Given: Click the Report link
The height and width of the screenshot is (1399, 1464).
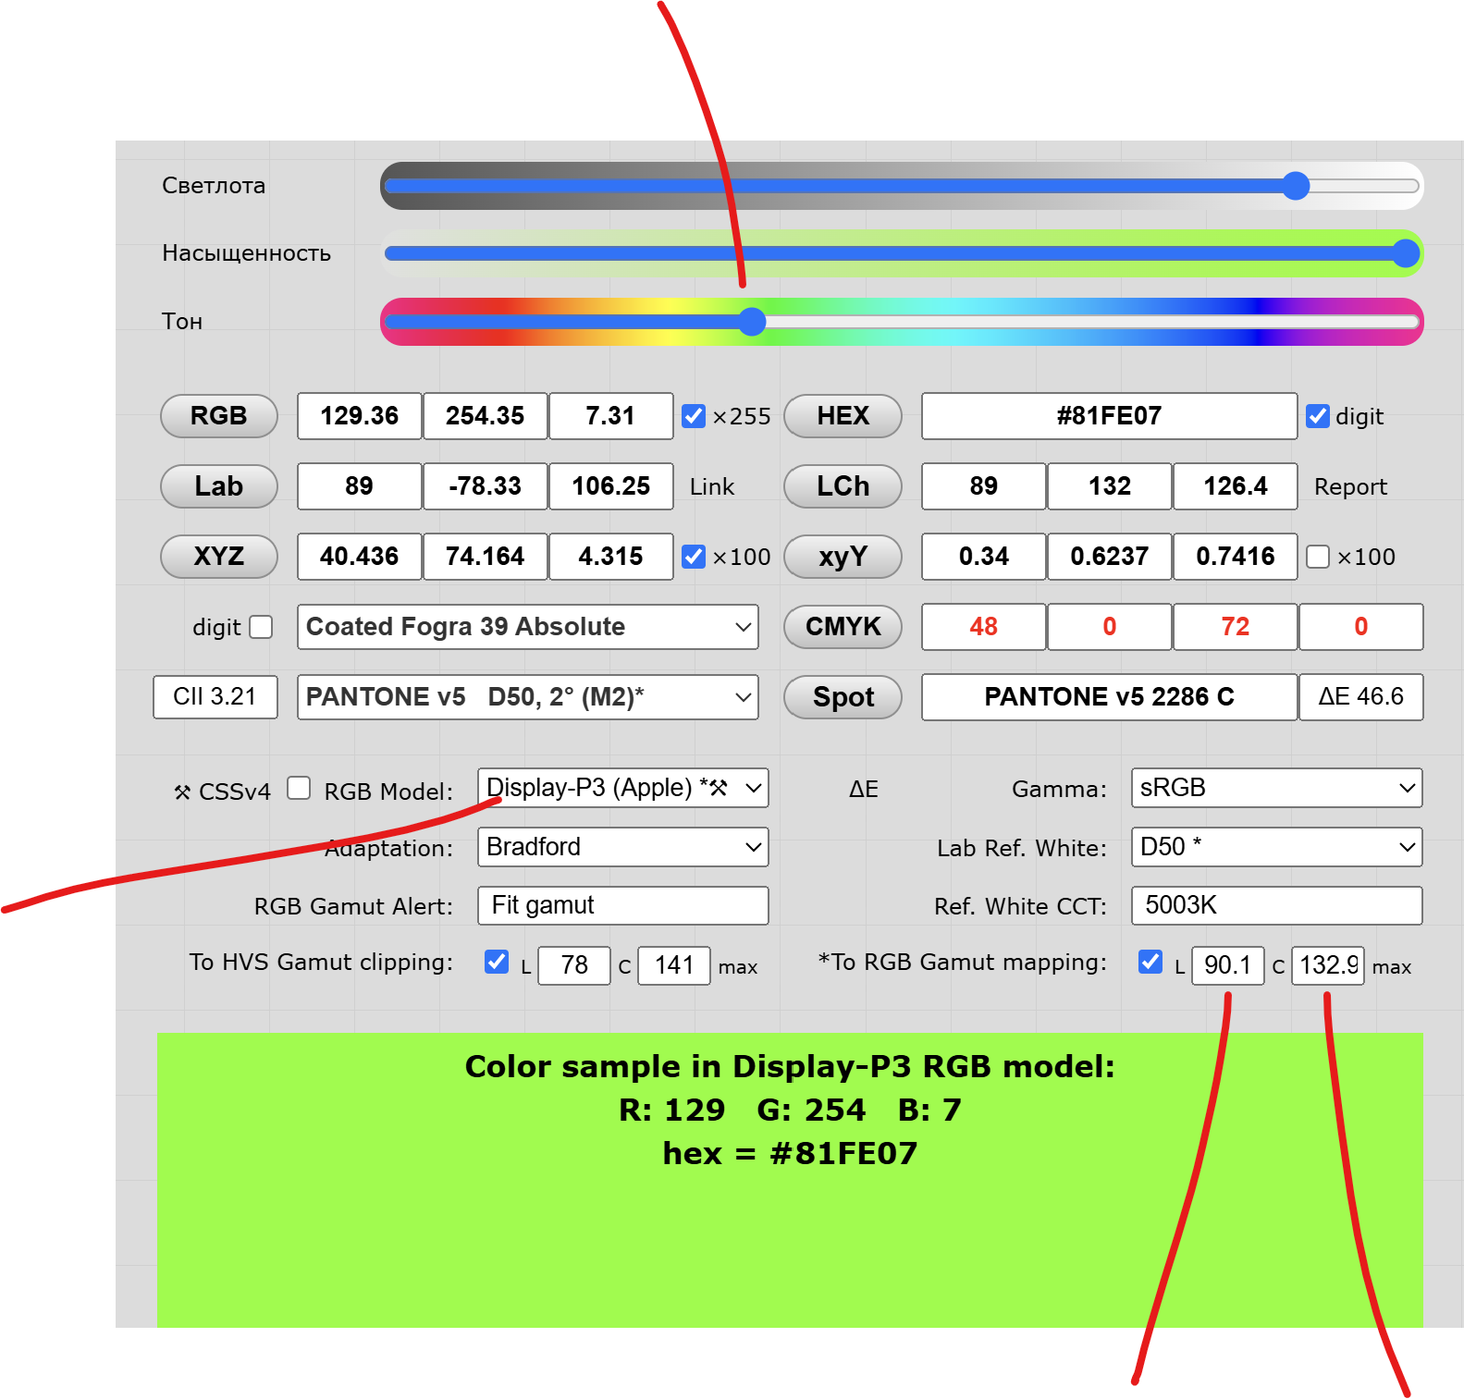Looking at the screenshot, I should [1350, 487].
